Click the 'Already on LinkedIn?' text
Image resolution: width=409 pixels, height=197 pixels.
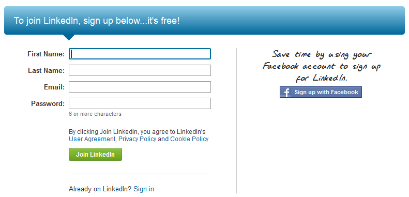100,189
